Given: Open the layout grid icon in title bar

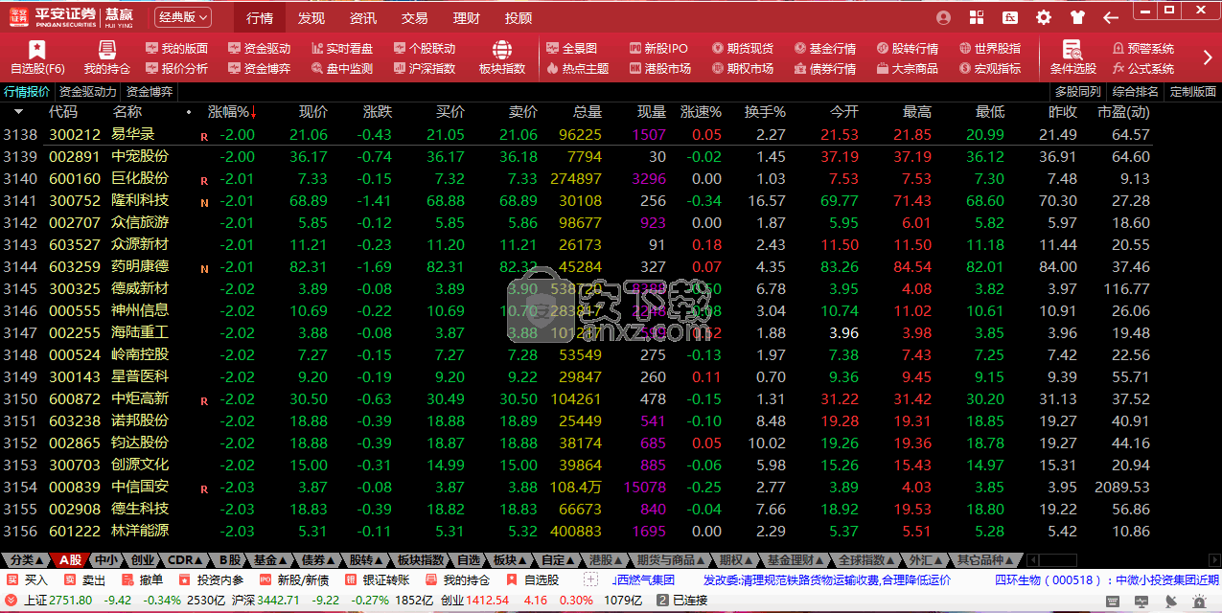Looking at the screenshot, I should (x=977, y=17).
